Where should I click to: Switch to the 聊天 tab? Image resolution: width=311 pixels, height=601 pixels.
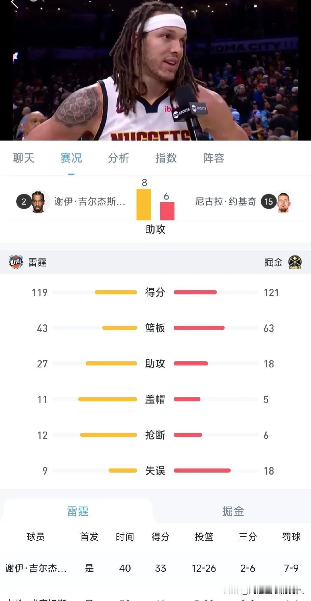coord(24,158)
